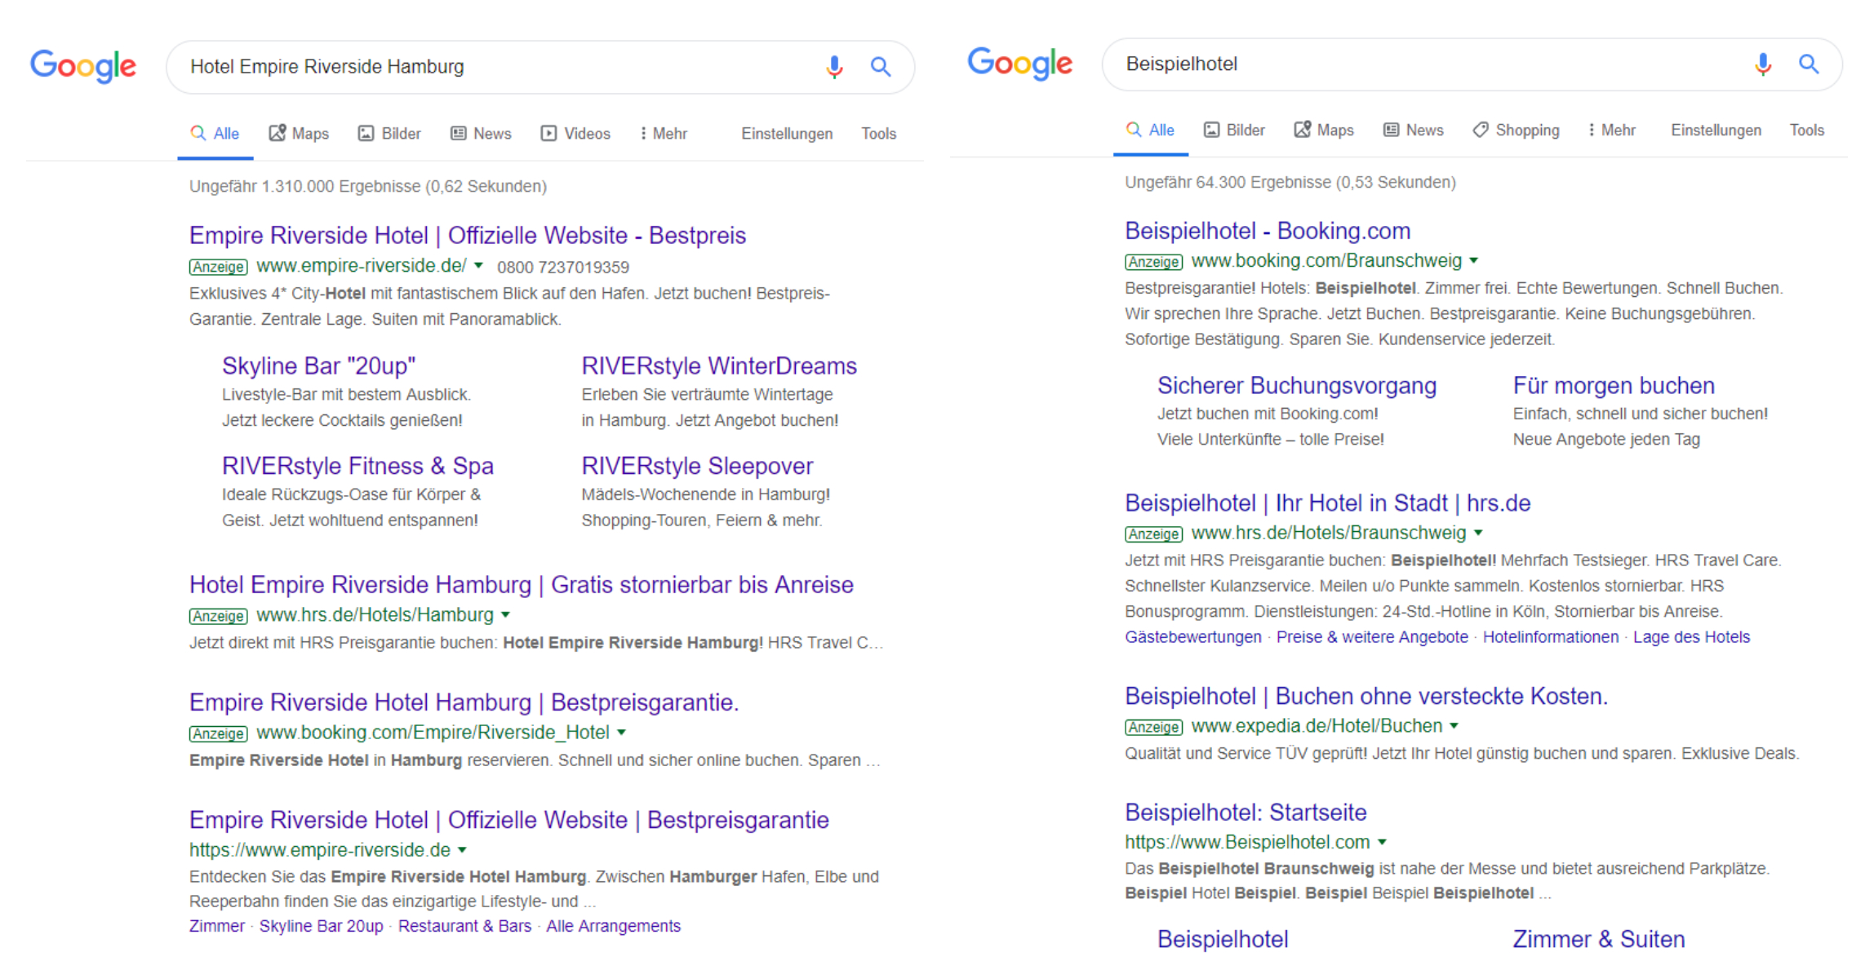Open Skyline Bar "20up" sitelink
Screen dimensions: 1874x979
pos(318,366)
